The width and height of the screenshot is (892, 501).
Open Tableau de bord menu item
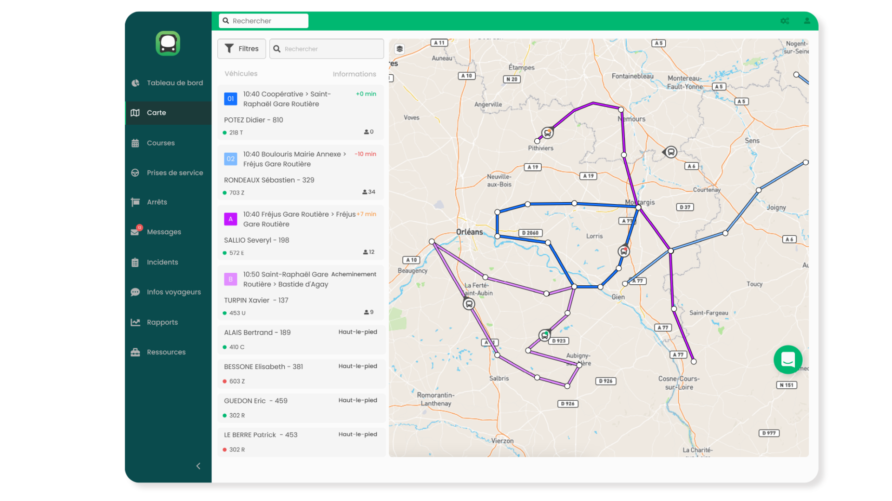(x=175, y=83)
